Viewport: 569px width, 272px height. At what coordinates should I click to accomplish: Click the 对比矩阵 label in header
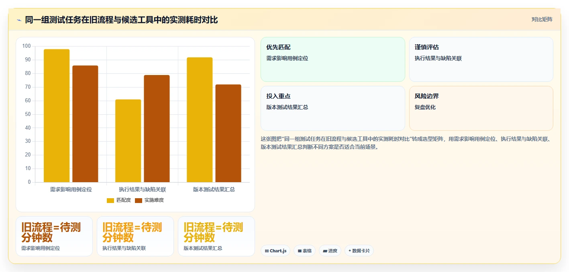(542, 20)
